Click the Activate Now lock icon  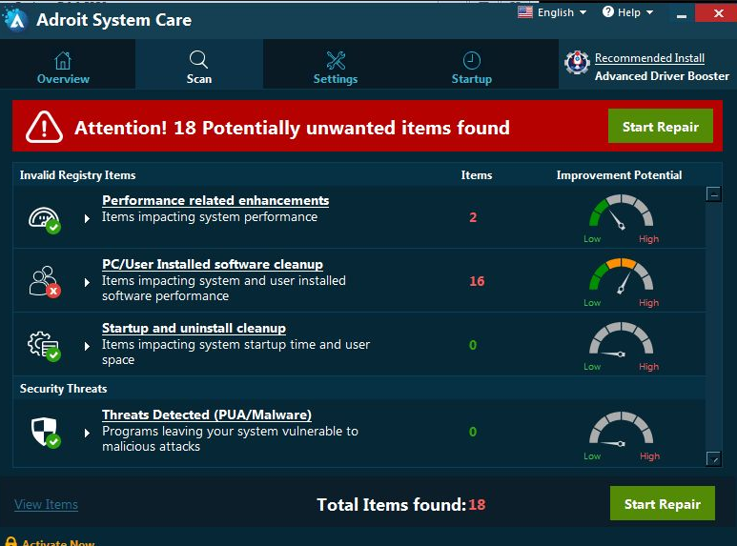click(x=11, y=542)
